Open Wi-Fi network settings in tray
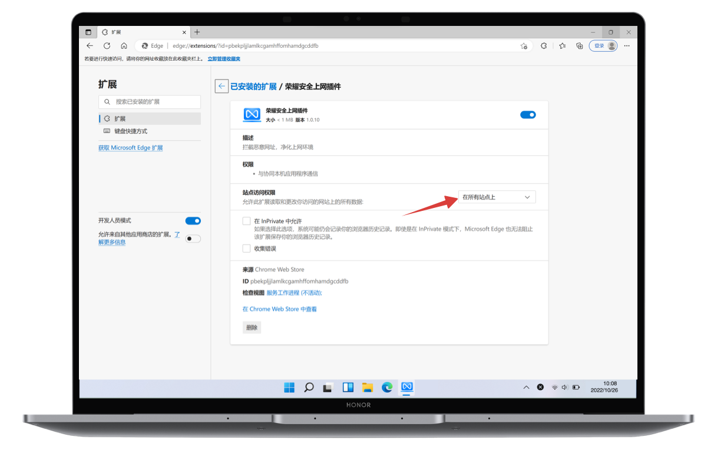This screenshot has height=450, width=714. point(554,388)
